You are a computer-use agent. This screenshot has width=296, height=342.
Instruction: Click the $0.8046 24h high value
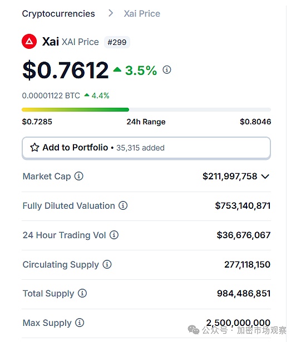[255, 122]
